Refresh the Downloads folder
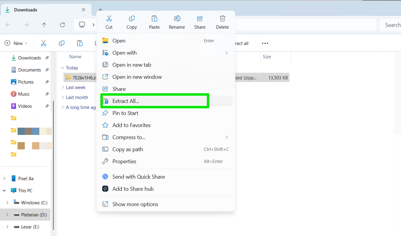The image size is (401, 236). pos(62,25)
